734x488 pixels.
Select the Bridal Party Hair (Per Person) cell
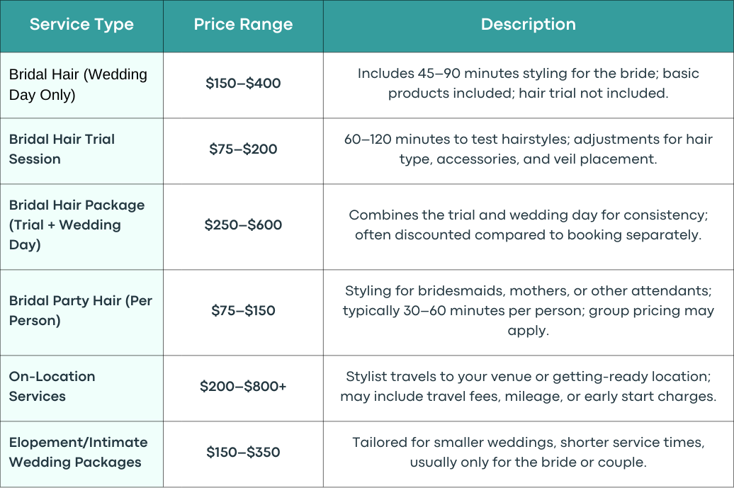pos(81,312)
